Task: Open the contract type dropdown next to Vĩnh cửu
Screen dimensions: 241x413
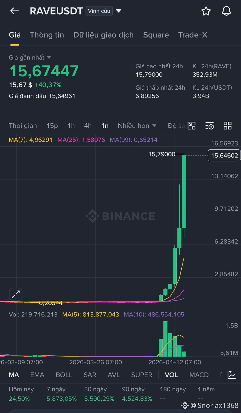Action: pyautogui.click(x=118, y=11)
